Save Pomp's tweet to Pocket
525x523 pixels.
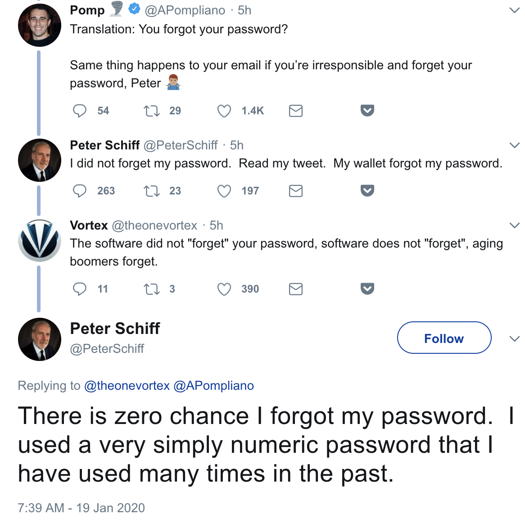[367, 110]
